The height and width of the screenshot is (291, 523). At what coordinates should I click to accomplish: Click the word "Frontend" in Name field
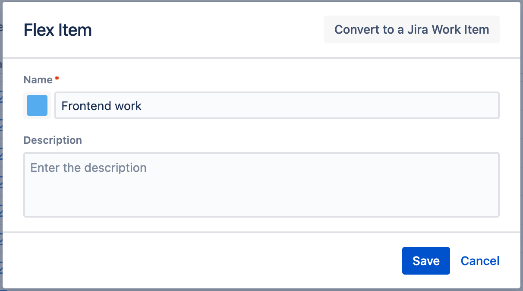pyautogui.click(x=86, y=106)
